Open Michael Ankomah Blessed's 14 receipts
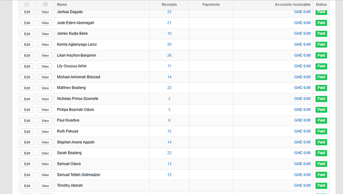343x194 pixels. point(169,77)
